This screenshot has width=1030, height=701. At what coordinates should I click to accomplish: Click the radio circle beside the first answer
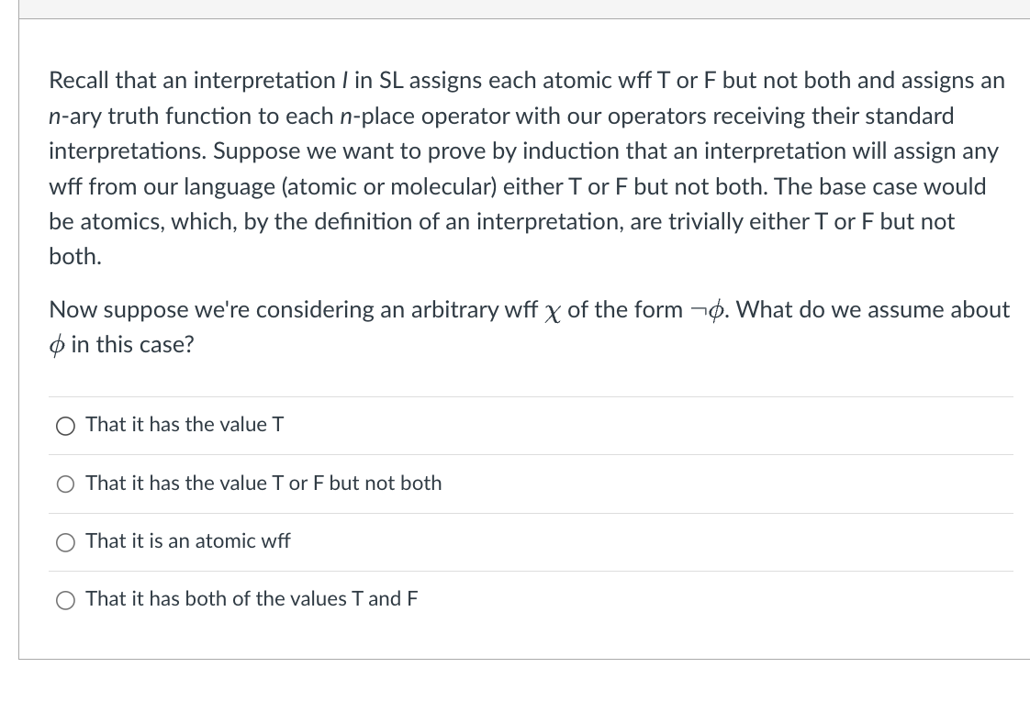click(65, 426)
